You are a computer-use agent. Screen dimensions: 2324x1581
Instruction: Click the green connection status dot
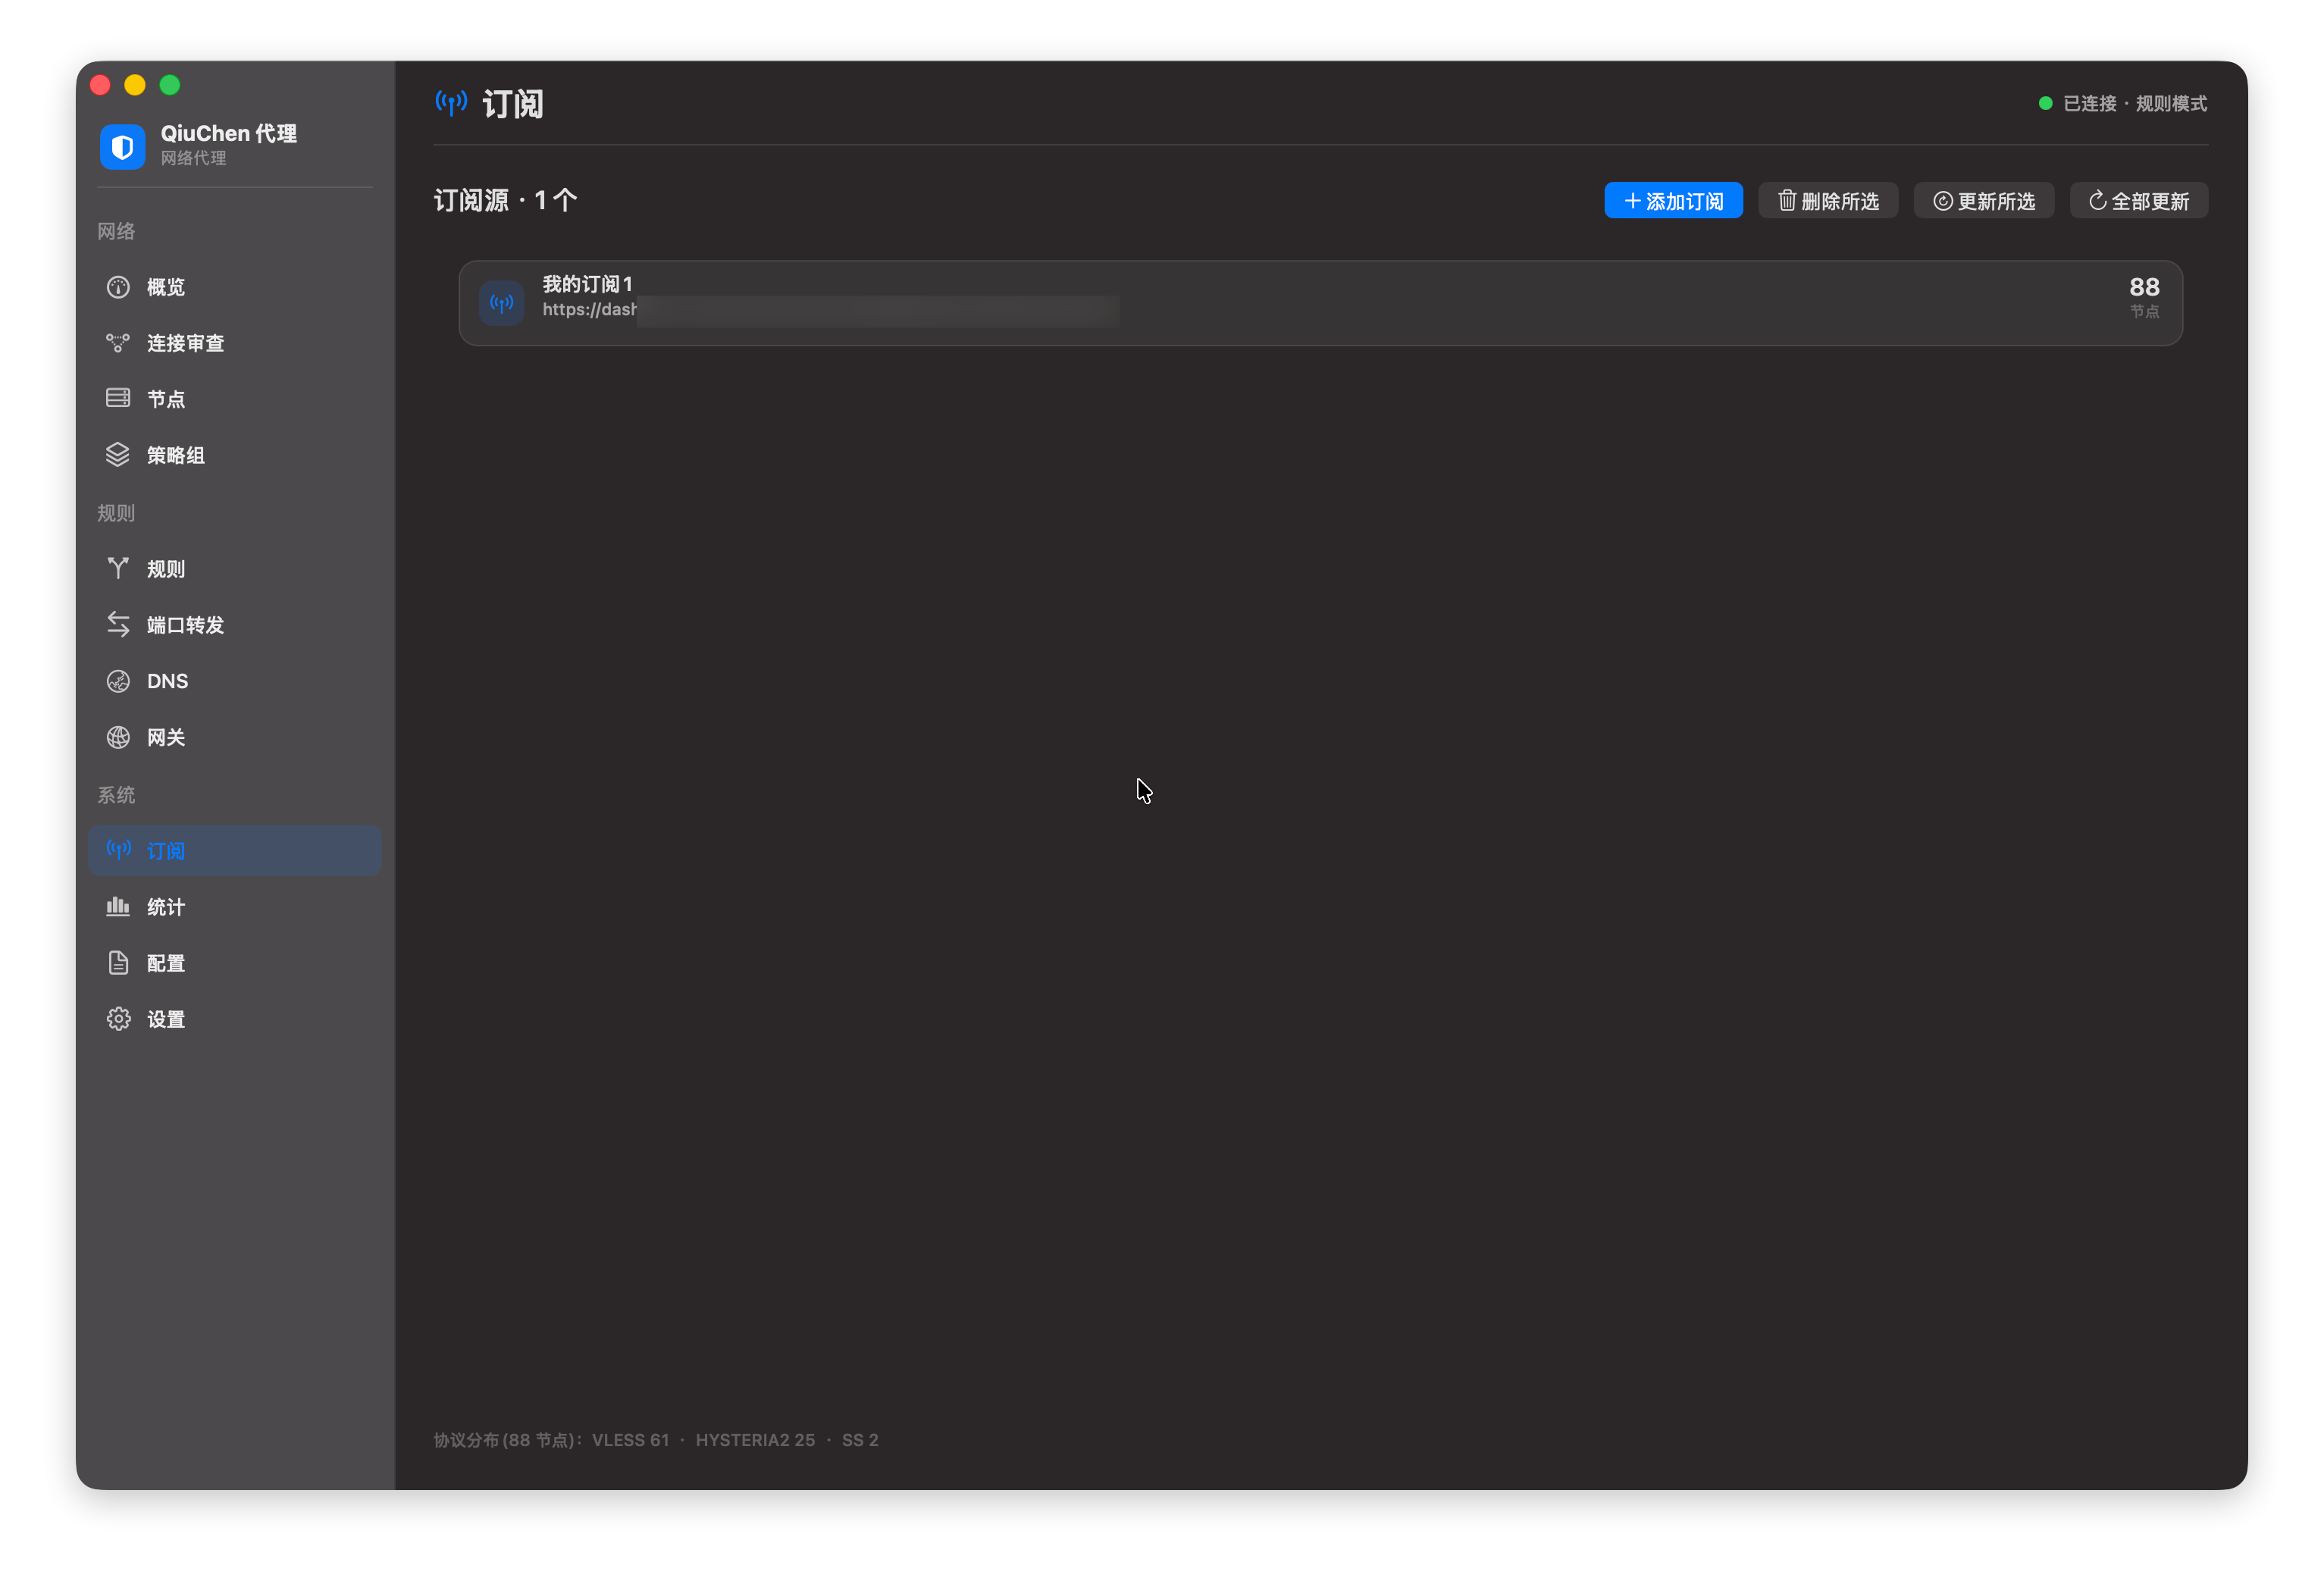coord(2046,103)
